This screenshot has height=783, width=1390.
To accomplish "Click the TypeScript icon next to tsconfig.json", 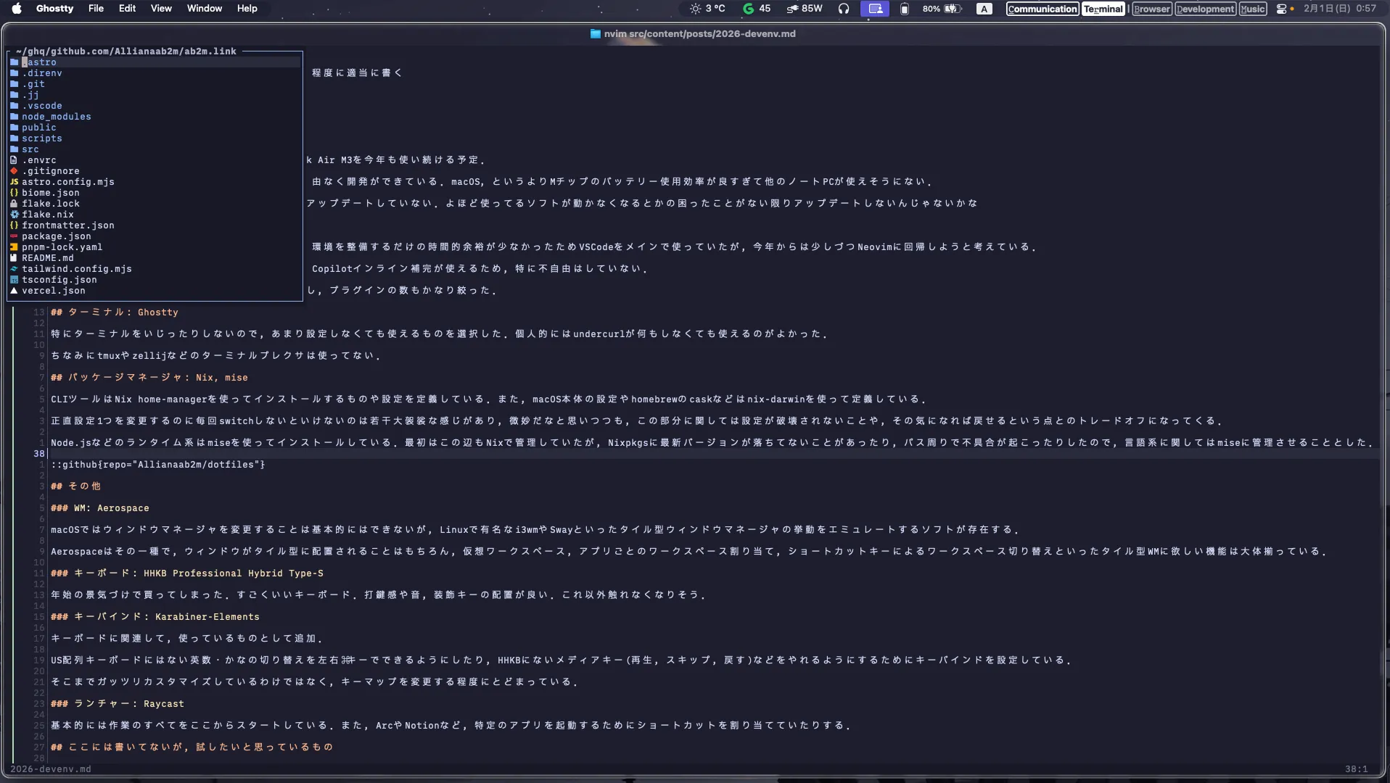I will (15, 280).
